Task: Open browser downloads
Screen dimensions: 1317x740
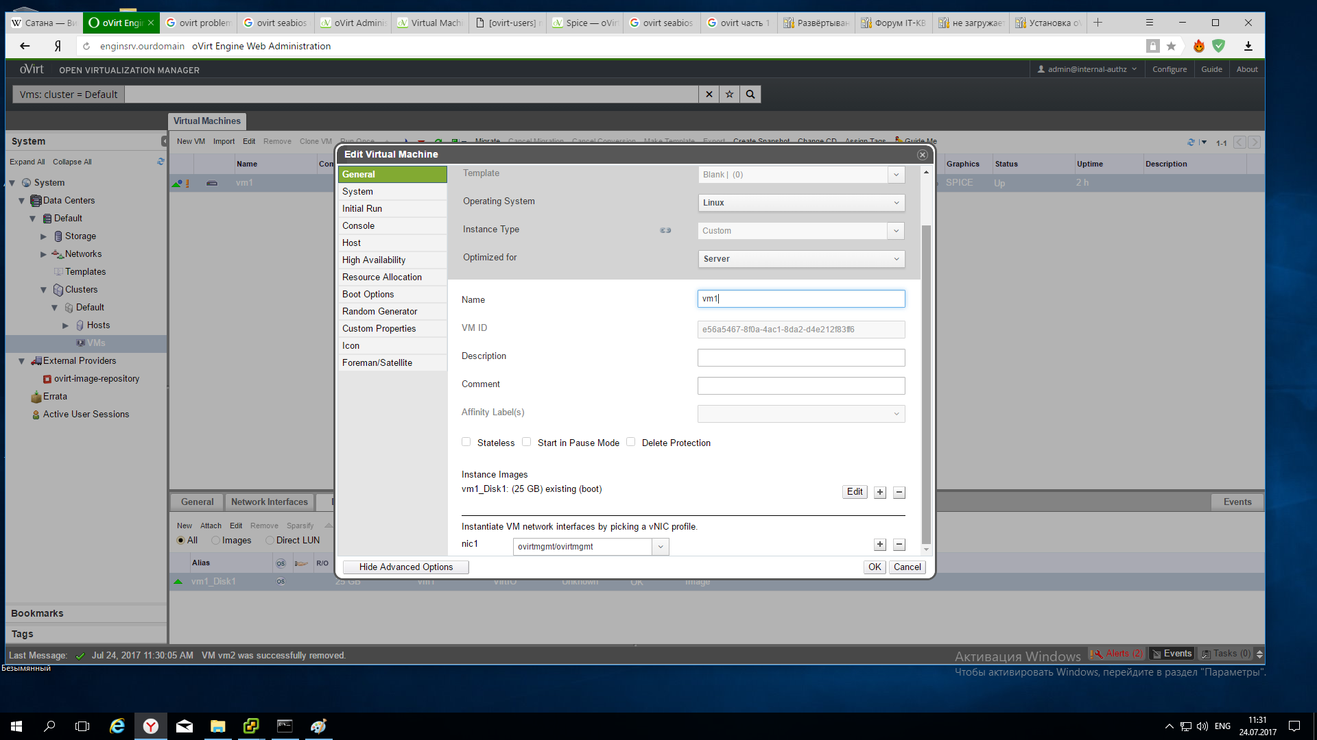Action: [1248, 46]
